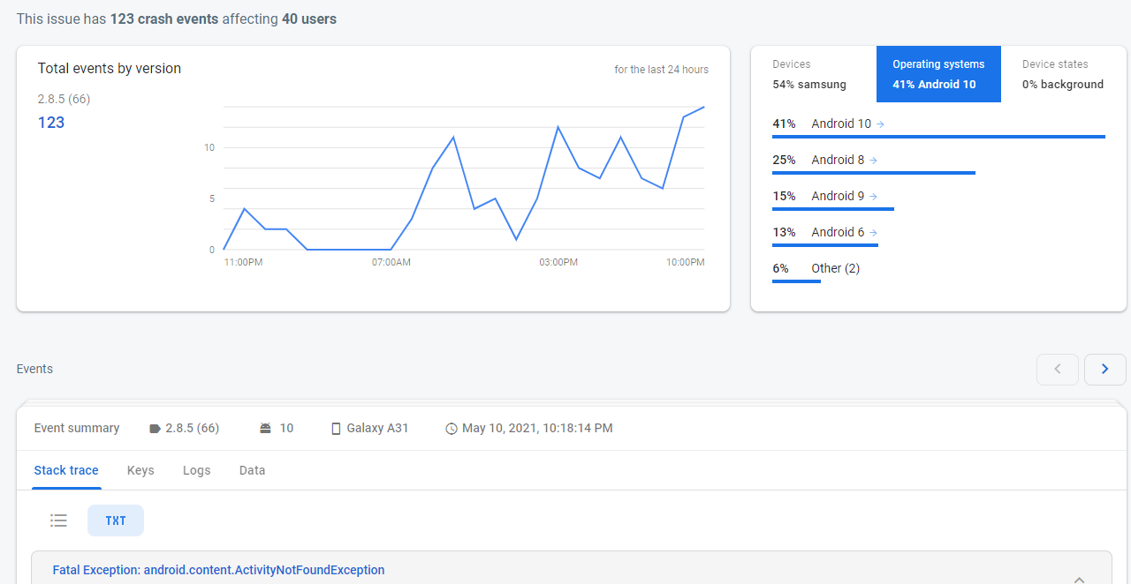
Task: Open the Logs tab
Action: (x=197, y=470)
